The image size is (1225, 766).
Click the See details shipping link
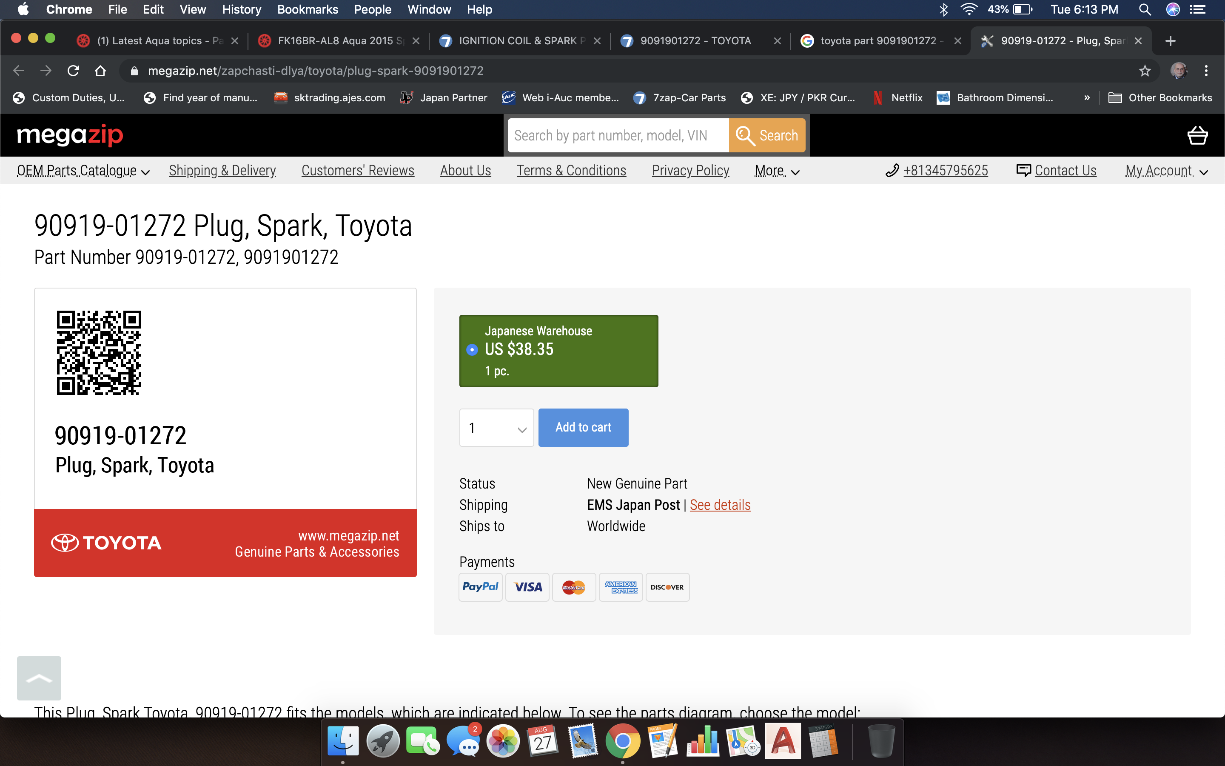pyautogui.click(x=720, y=505)
